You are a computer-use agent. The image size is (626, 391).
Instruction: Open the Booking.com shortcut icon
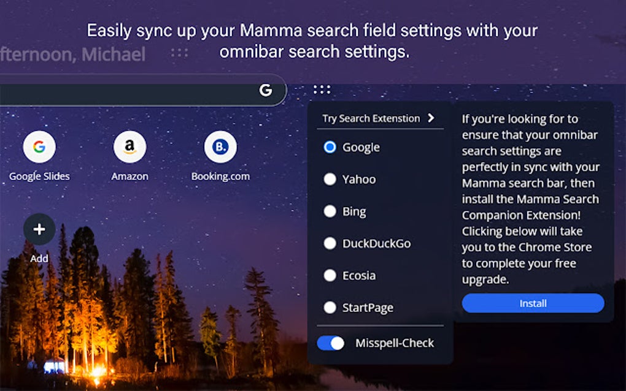(x=220, y=146)
